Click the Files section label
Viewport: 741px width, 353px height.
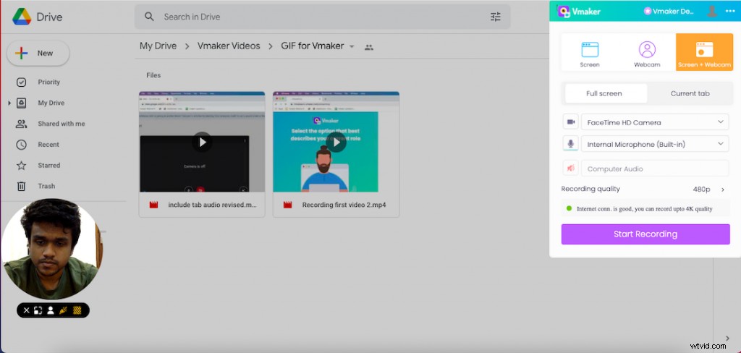coord(153,76)
